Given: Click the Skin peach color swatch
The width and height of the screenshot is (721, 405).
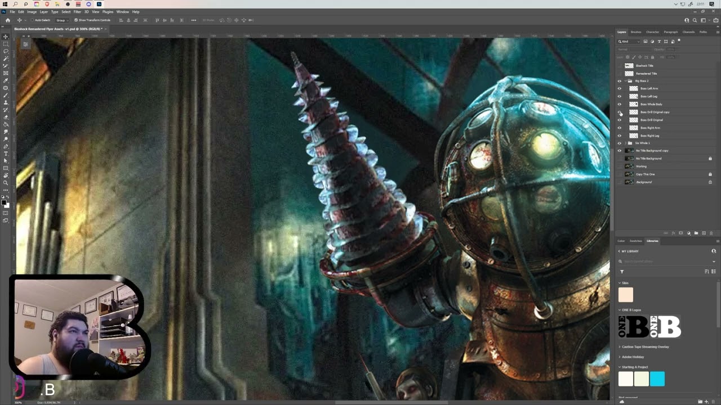Looking at the screenshot, I should pyautogui.click(x=626, y=295).
